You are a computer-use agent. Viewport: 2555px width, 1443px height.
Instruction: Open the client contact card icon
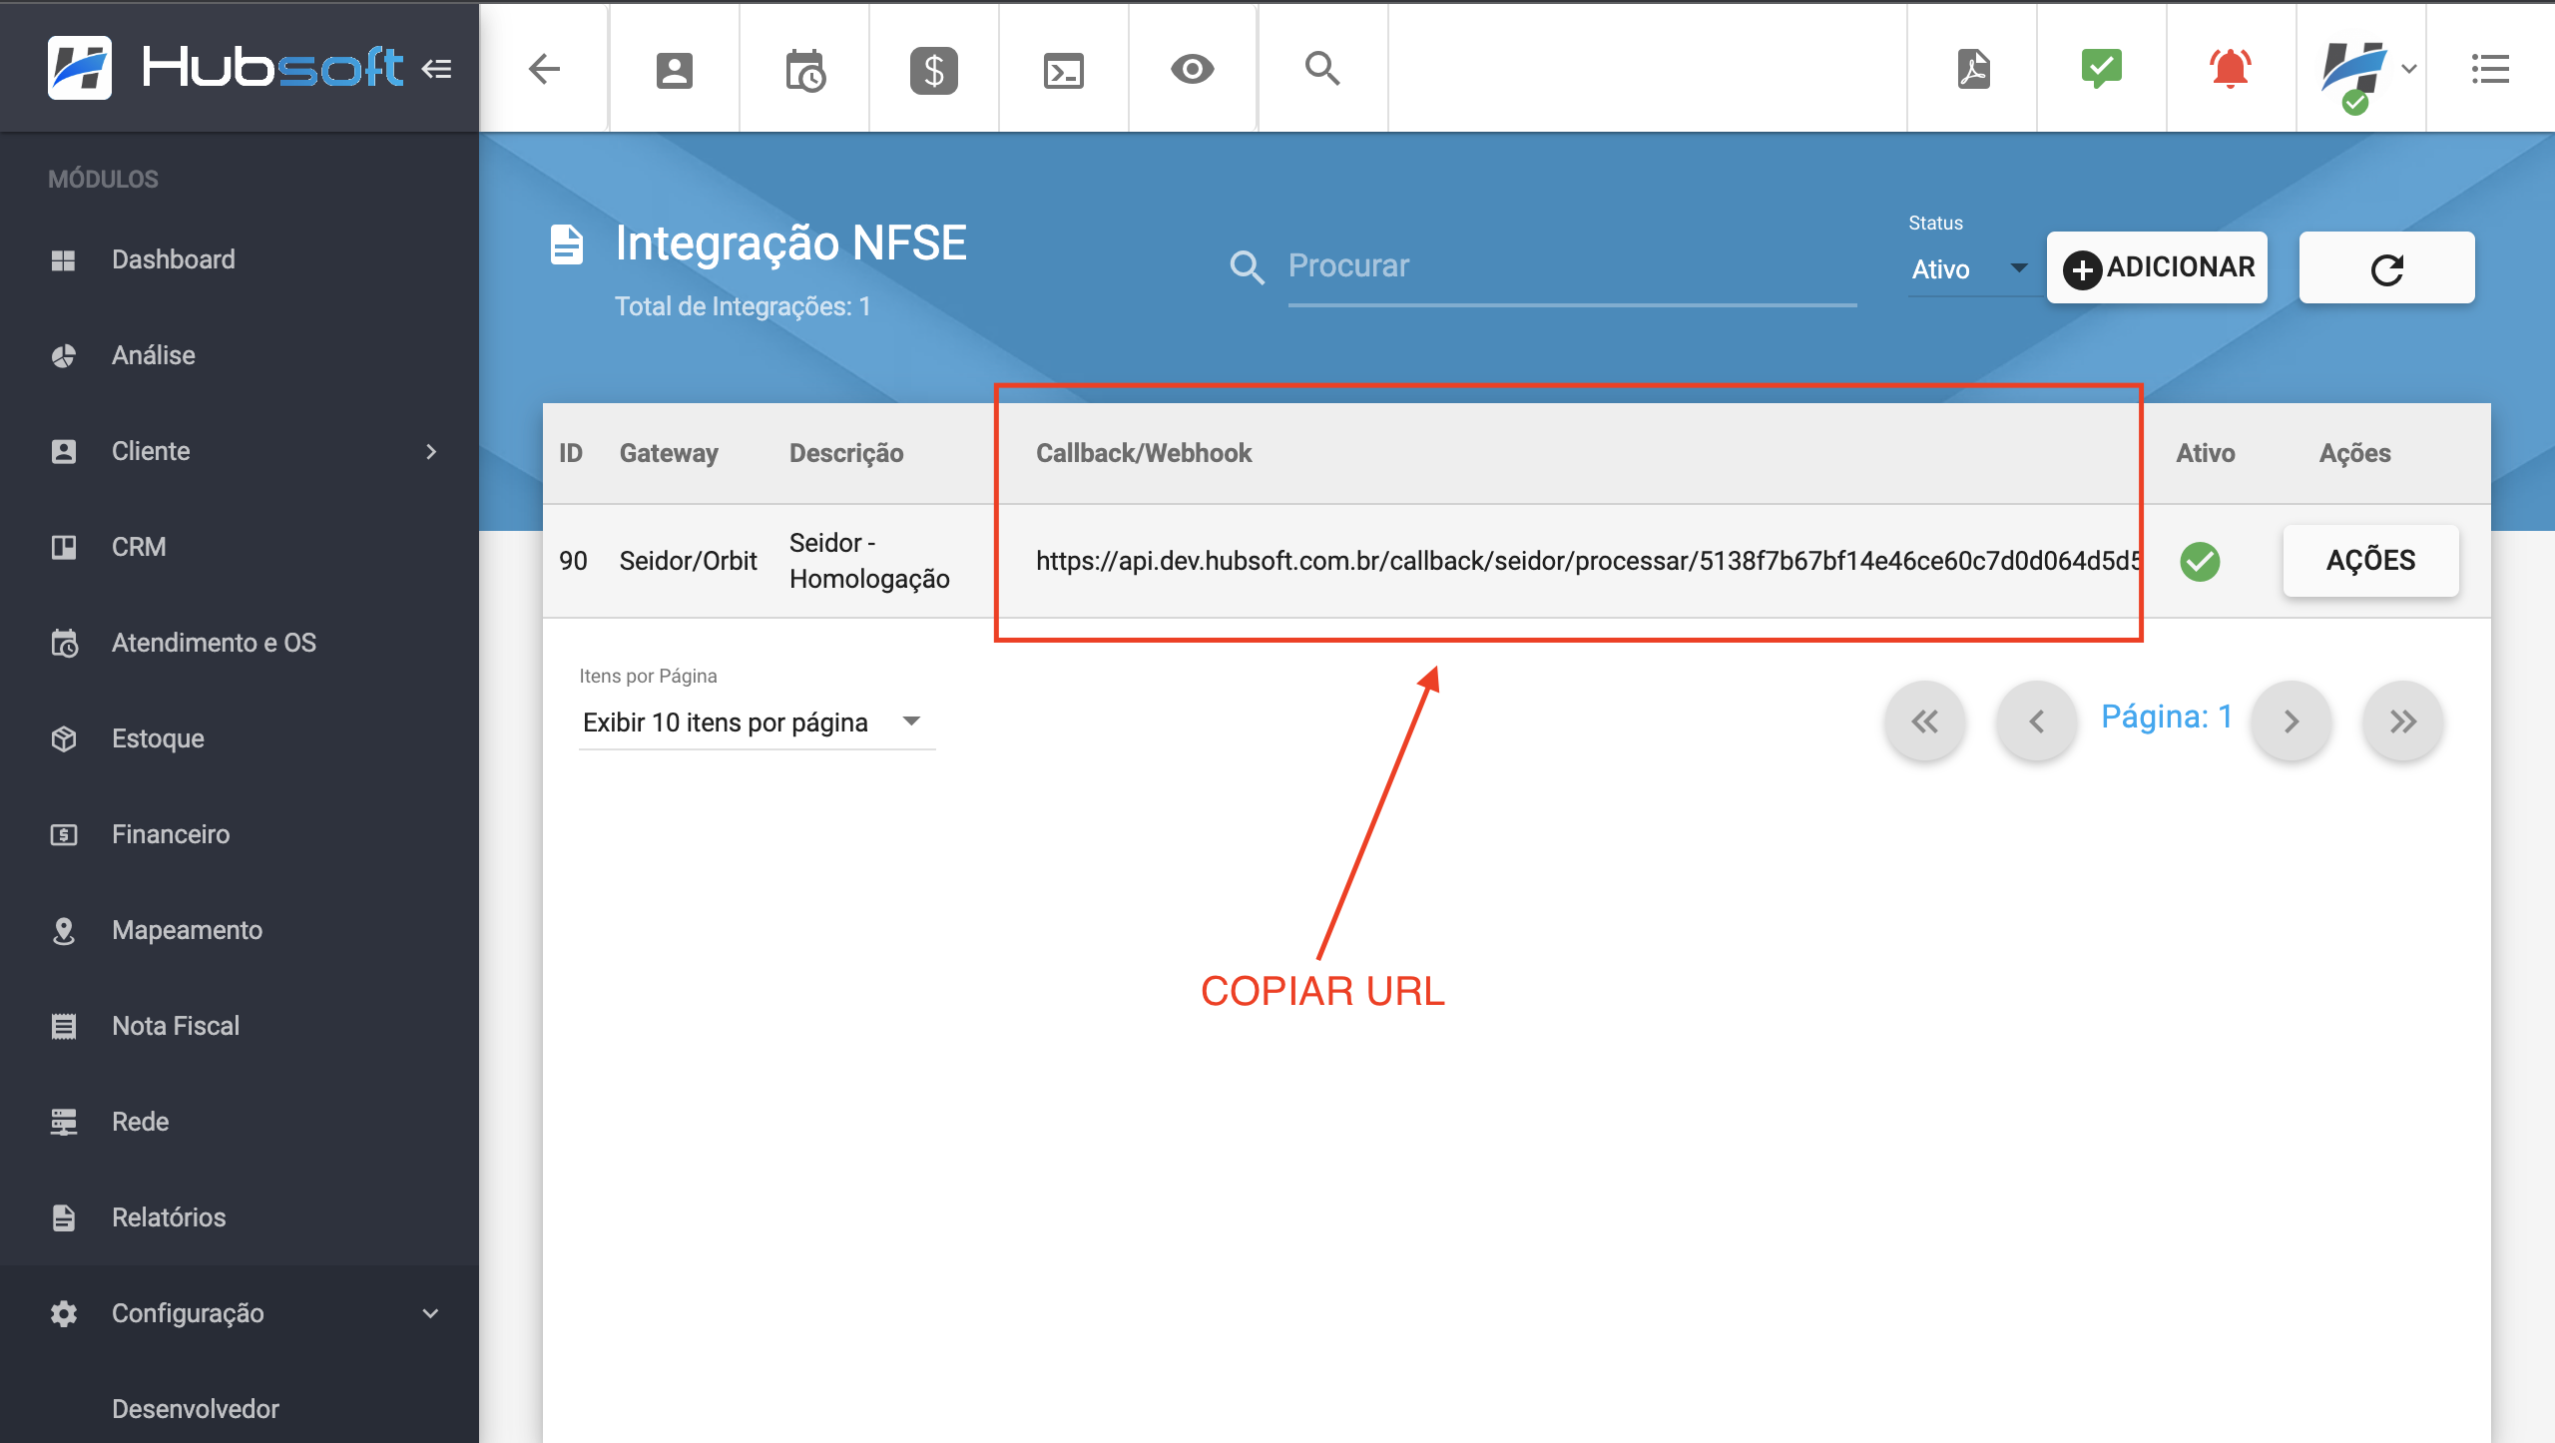[x=674, y=69]
